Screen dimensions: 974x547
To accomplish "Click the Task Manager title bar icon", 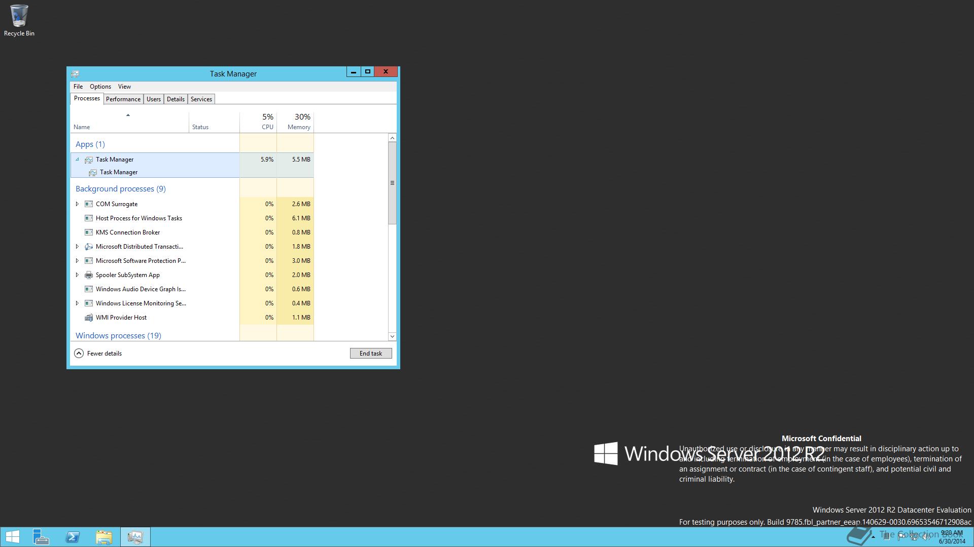I will pyautogui.click(x=75, y=73).
